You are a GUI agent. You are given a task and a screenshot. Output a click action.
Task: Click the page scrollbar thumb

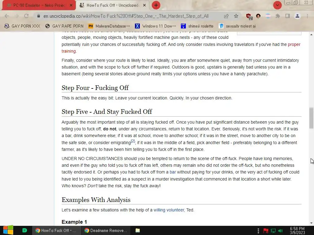[x=311, y=118]
